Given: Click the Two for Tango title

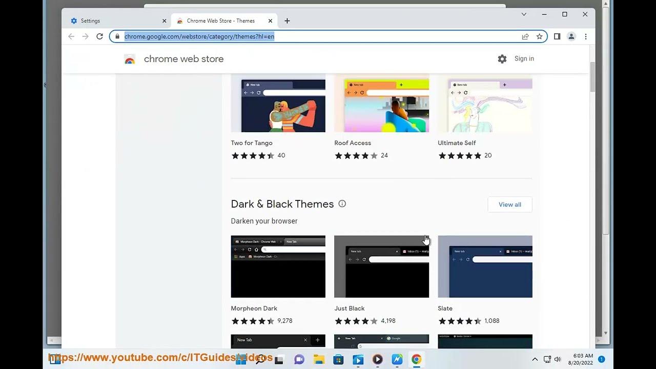Looking at the screenshot, I should [252, 143].
